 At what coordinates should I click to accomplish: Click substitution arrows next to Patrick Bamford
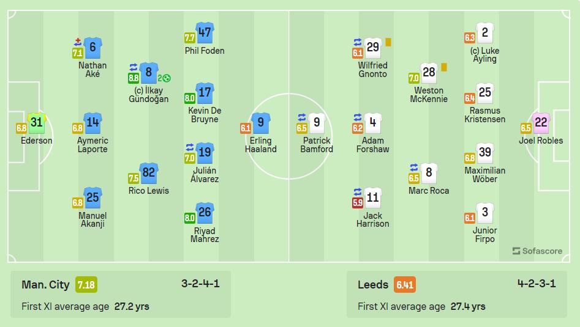pos(302,117)
